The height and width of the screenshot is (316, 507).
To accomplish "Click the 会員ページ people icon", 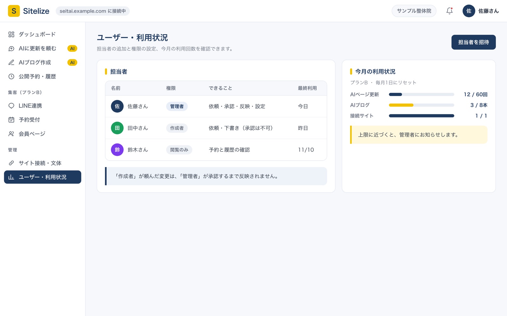I will coord(11,134).
